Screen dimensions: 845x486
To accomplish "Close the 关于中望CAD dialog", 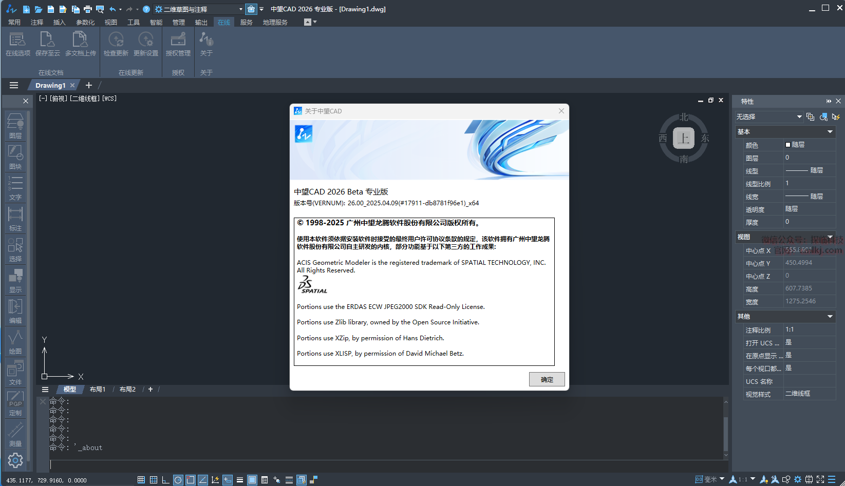I will (561, 111).
